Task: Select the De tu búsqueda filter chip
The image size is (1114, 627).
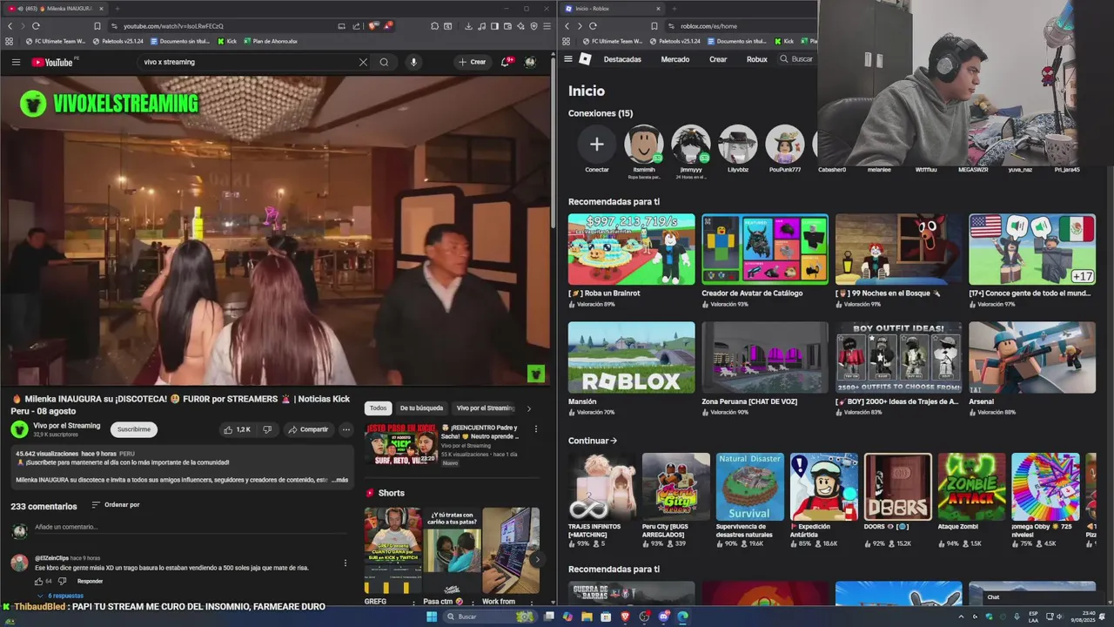Action: pyautogui.click(x=421, y=408)
